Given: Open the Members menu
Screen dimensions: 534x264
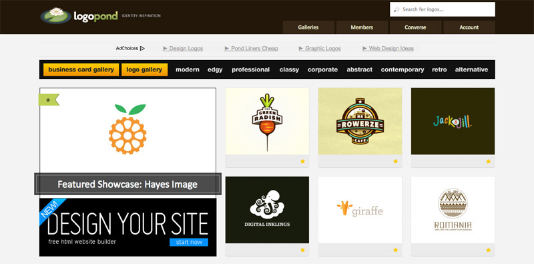Looking at the screenshot, I should point(362,27).
